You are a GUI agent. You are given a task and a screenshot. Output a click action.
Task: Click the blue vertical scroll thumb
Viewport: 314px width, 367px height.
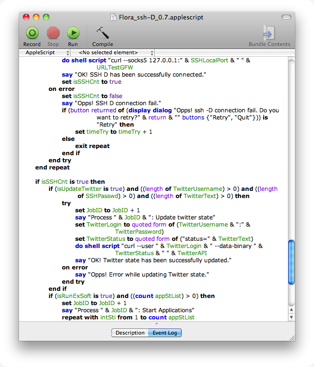point(291,262)
